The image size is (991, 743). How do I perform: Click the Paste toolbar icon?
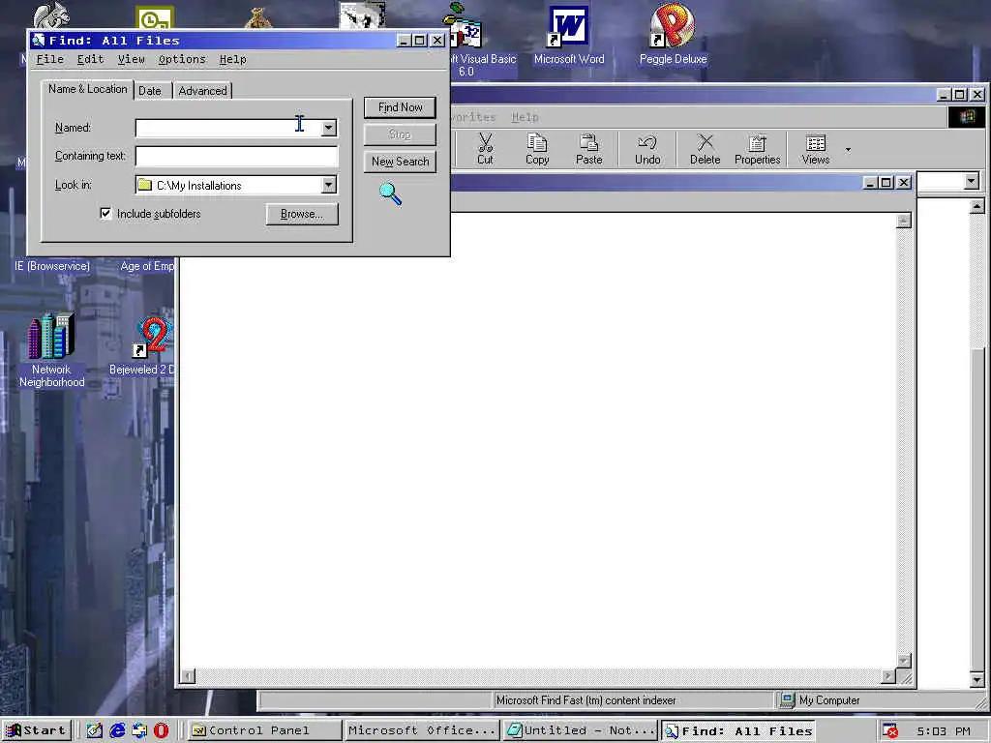pyautogui.click(x=588, y=149)
